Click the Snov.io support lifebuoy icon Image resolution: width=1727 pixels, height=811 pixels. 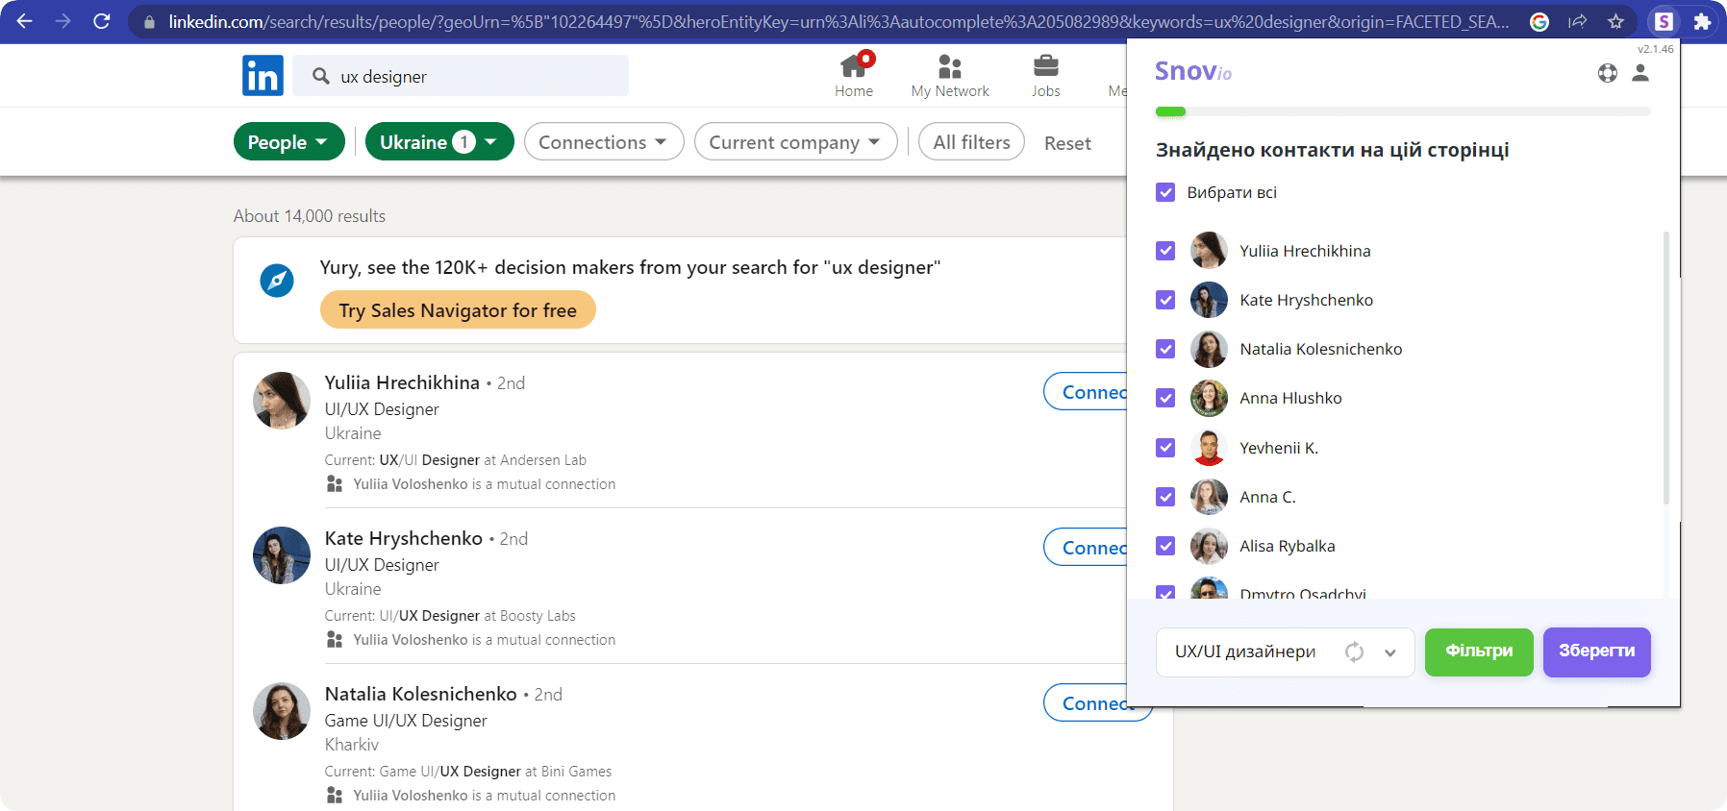(1608, 73)
